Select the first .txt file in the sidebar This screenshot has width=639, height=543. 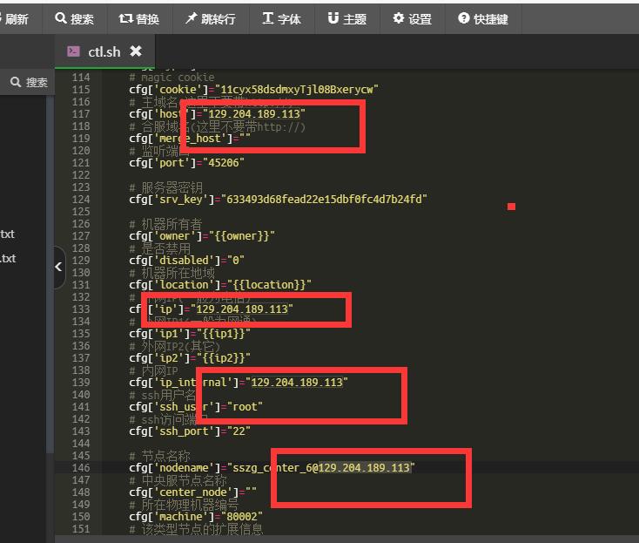pyautogui.click(x=7, y=234)
